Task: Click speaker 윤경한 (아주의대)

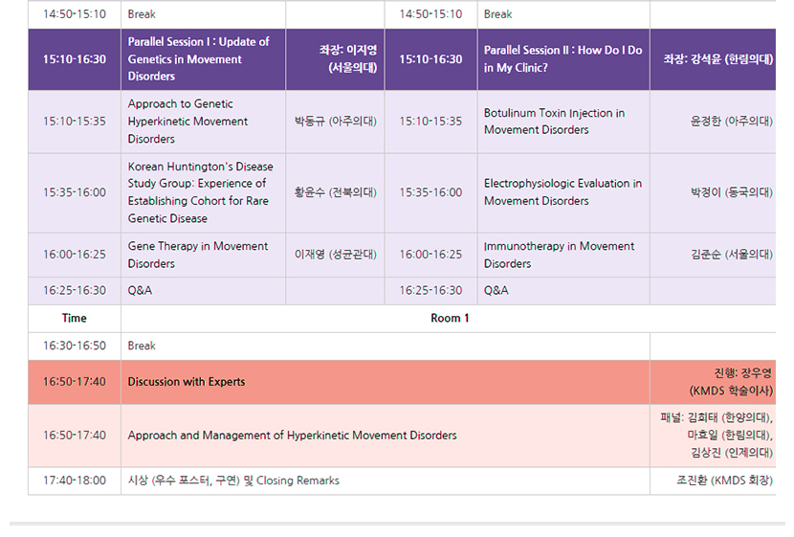Action: pos(731,122)
